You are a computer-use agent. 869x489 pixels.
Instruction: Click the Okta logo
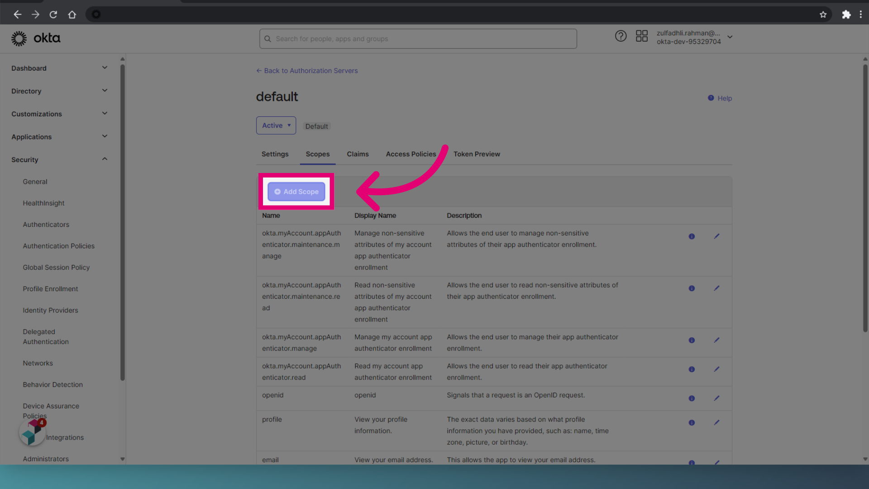[x=36, y=38]
